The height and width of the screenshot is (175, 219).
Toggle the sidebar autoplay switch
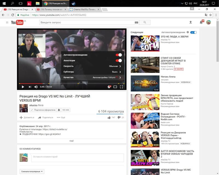coord(194,32)
